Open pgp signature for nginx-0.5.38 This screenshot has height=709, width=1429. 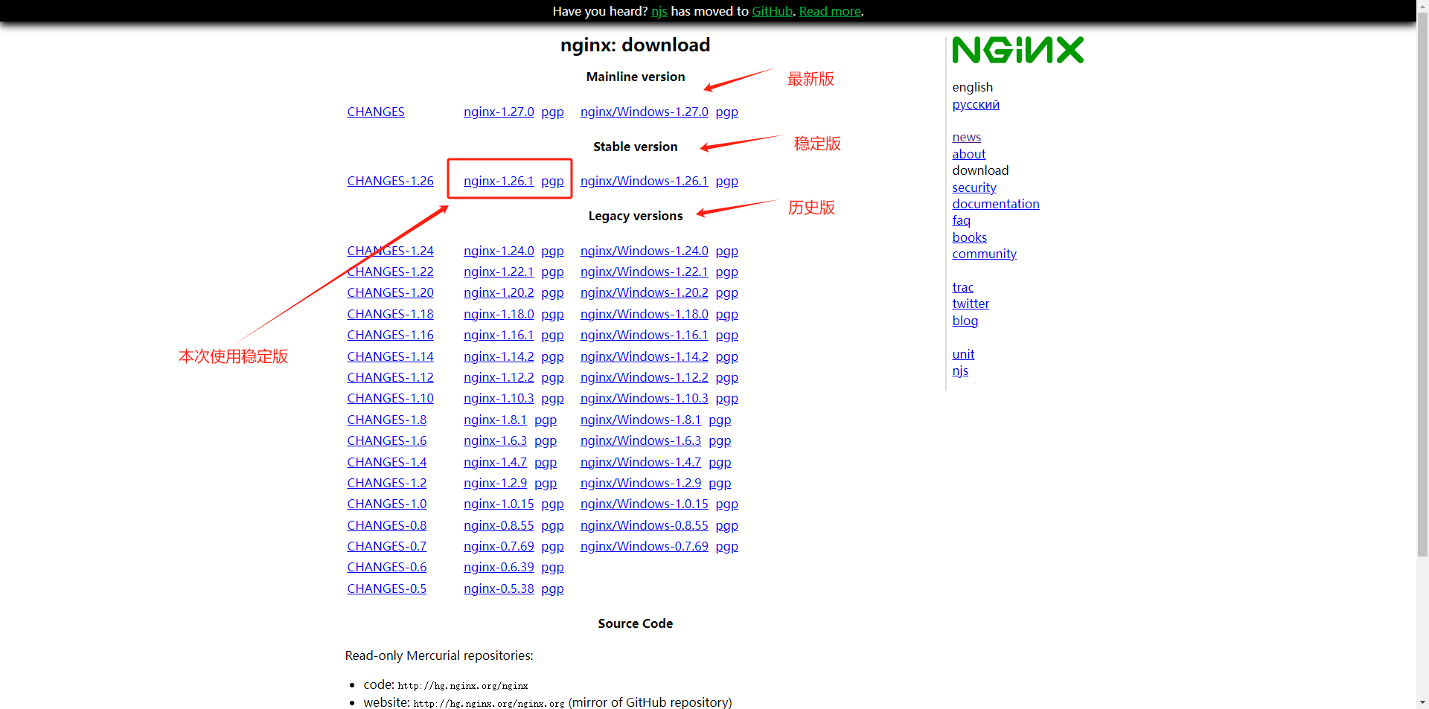point(552,588)
